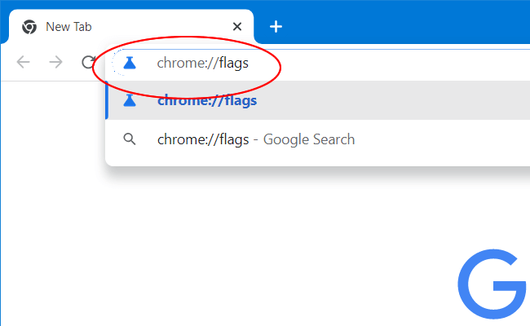
Task: Click the flask icon inside the address bar
Action: point(129,63)
